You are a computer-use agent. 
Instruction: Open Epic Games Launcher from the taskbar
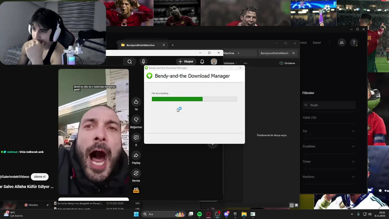(235, 214)
